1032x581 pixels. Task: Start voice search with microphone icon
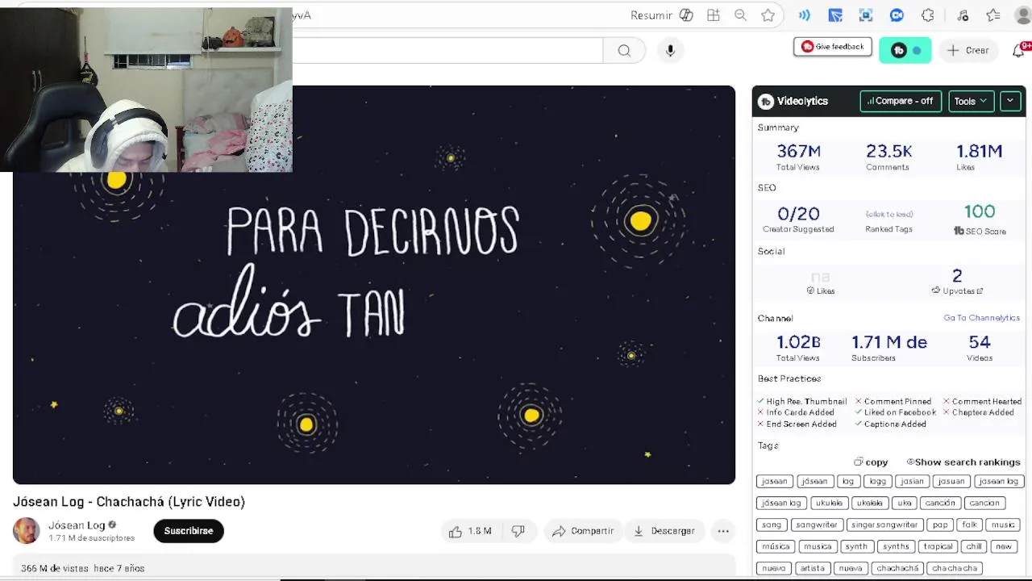click(670, 50)
